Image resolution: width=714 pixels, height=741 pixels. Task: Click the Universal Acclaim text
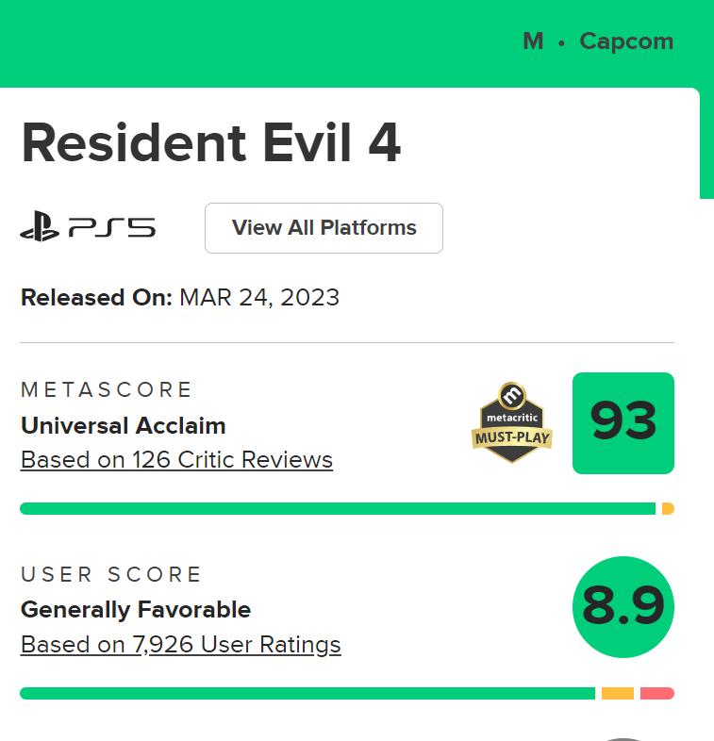coord(123,425)
